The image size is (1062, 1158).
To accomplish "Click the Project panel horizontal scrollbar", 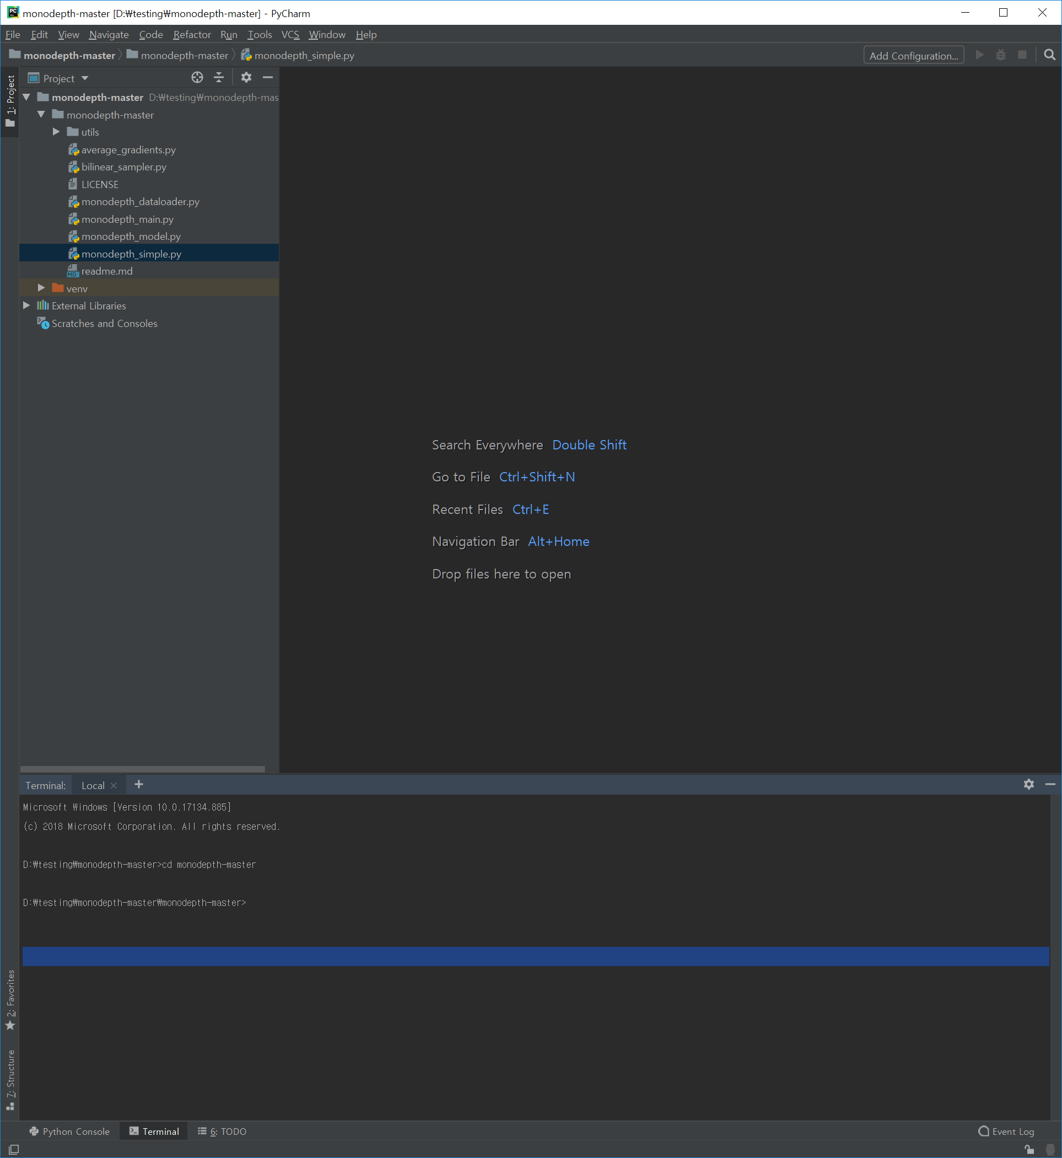I will point(143,769).
